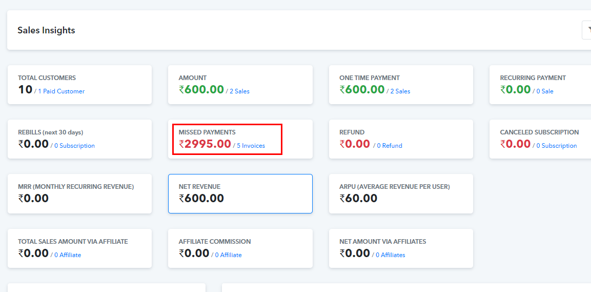This screenshot has height=292, width=591.
Task: Click the ₹600.00 value under AMOUNT
Action: click(x=201, y=90)
